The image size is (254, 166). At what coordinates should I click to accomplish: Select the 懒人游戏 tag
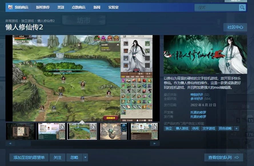[182, 129]
